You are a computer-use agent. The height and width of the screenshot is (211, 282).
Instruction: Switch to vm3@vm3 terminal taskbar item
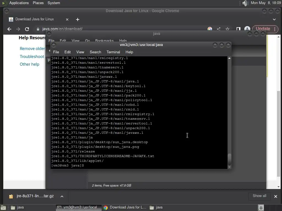79,207
